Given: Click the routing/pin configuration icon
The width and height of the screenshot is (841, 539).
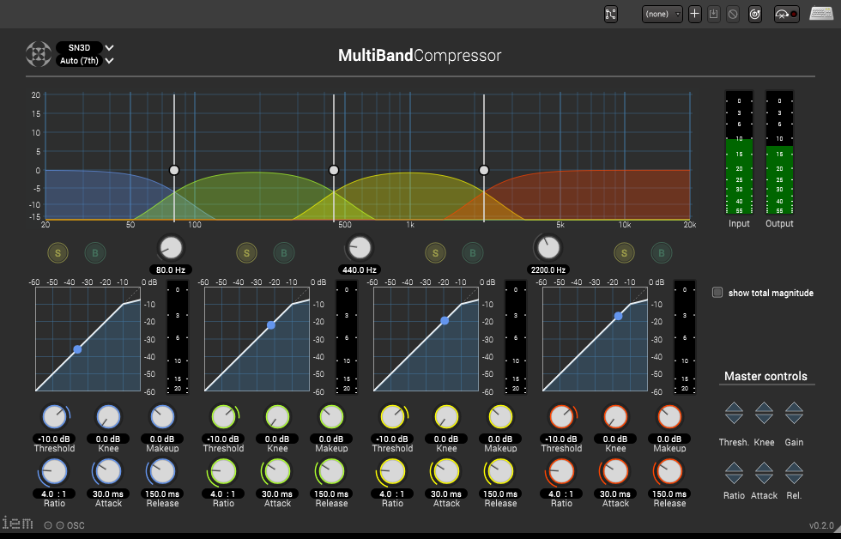Looking at the screenshot, I should pos(611,15).
